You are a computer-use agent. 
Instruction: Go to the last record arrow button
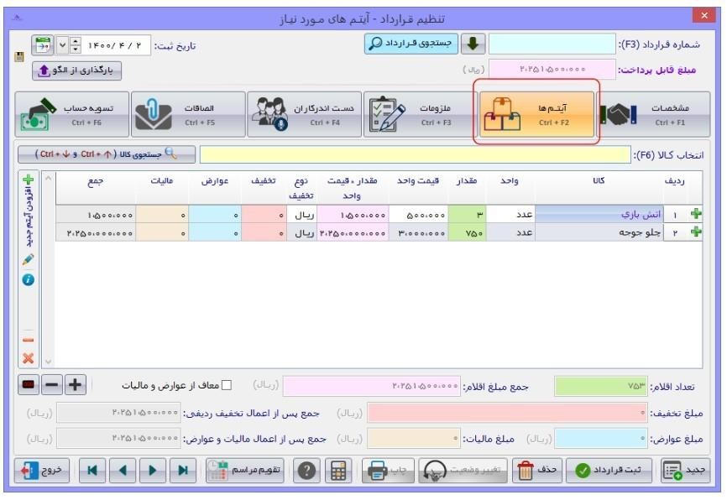[x=183, y=471]
